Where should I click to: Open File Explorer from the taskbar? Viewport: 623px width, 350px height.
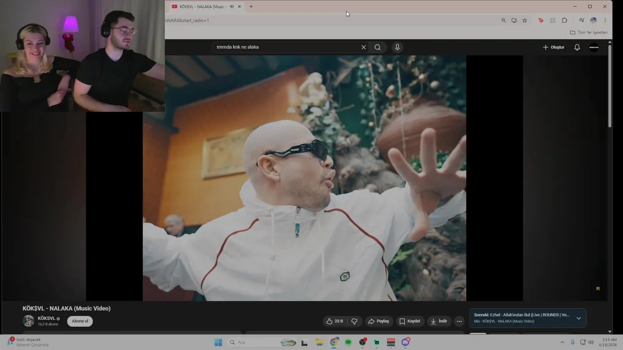(x=319, y=342)
